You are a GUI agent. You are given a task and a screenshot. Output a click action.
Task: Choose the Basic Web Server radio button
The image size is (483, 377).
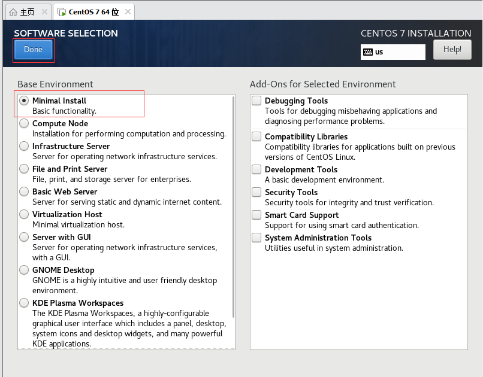(24, 191)
